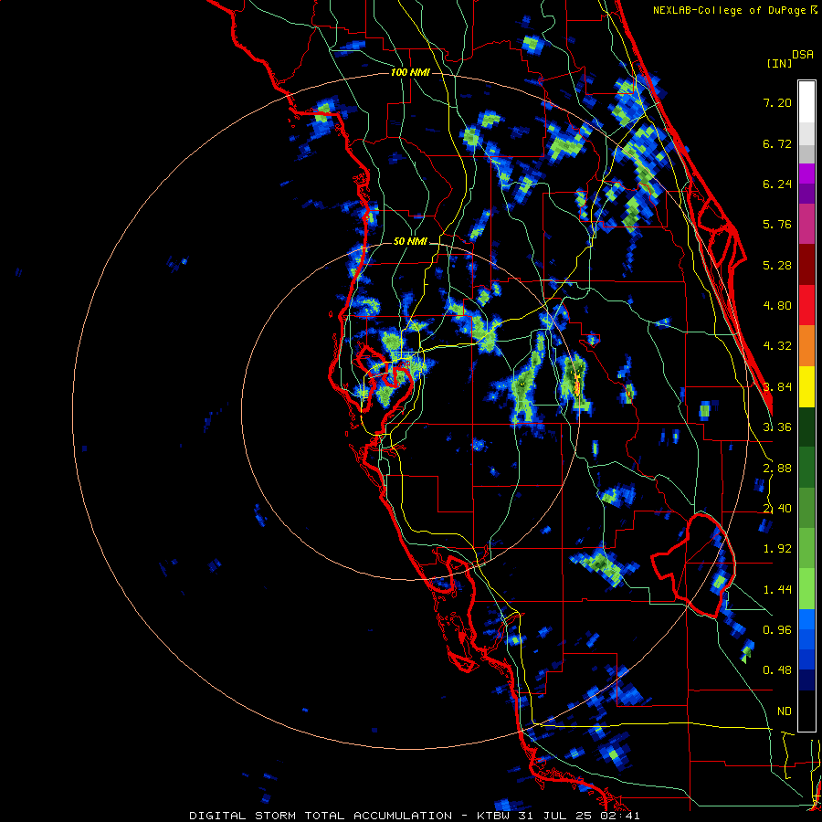Pick the white swatch atop the legend

click(x=806, y=102)
